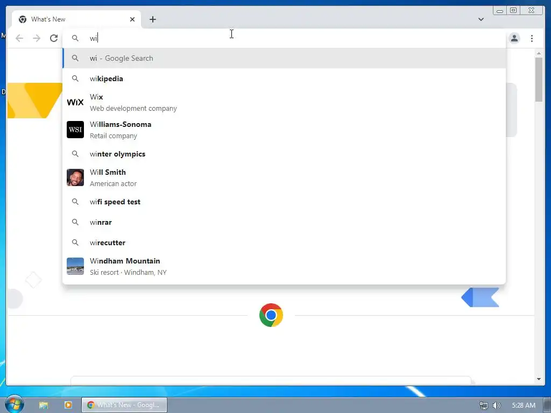The width and height of the screenshot is (551, 413).
Task: Click the Wix logo icon
Action: pos(75,102)
